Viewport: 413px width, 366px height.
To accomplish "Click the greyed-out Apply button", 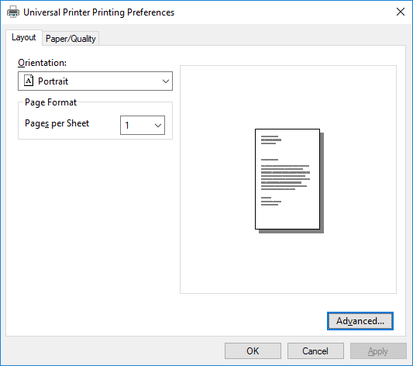I will click(378, 350).
